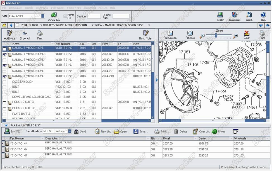Expand the Send Parts to dropdown
This screenshot has width=272, height=171.
70,131
